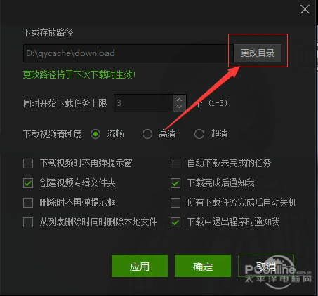Uncheck 下载中退出程序时通知我 checkbox
The height and width of the screenshot is (296, 318).
(175, 222)
